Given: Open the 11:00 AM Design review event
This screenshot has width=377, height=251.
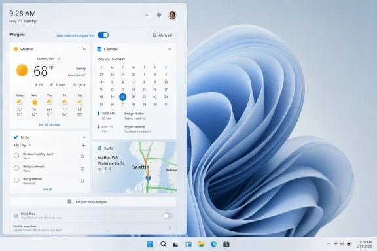Looking at the screenshot, I should tap(134, 116).
